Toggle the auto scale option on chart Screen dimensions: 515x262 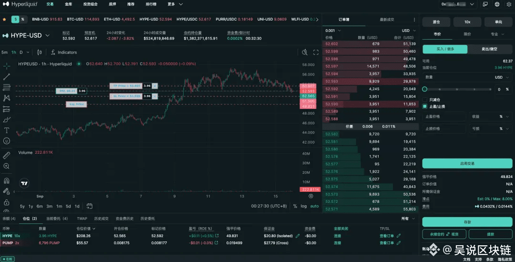(x=315, y=206)
